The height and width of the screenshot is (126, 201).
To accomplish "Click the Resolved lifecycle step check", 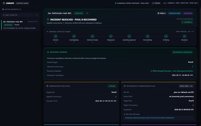I will 184,36.
